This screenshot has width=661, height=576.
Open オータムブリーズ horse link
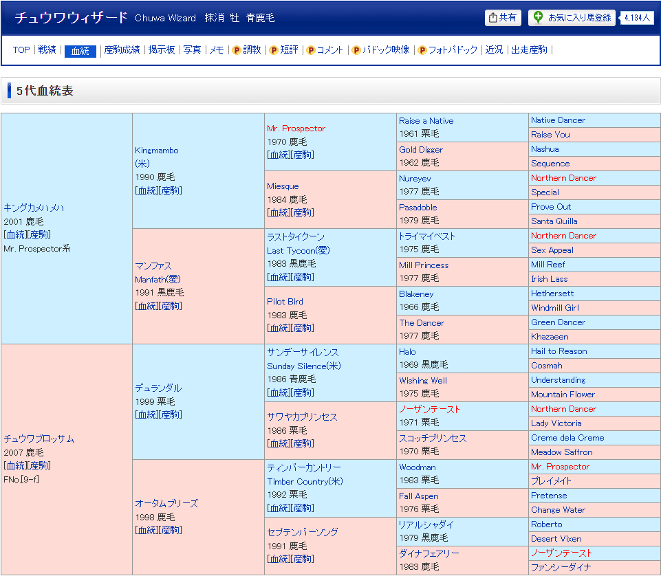(166, 503)
